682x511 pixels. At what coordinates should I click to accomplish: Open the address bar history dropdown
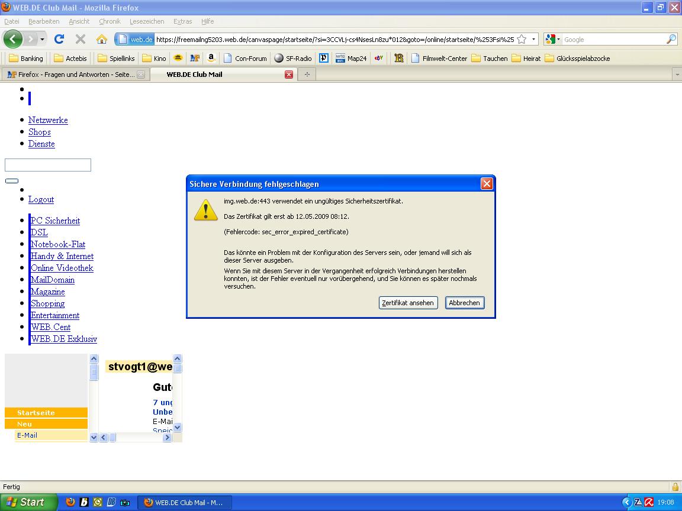533,40
